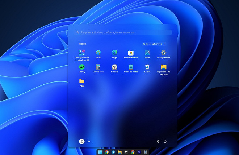Open Google Chrome from the taskbar

click(107, 152)
